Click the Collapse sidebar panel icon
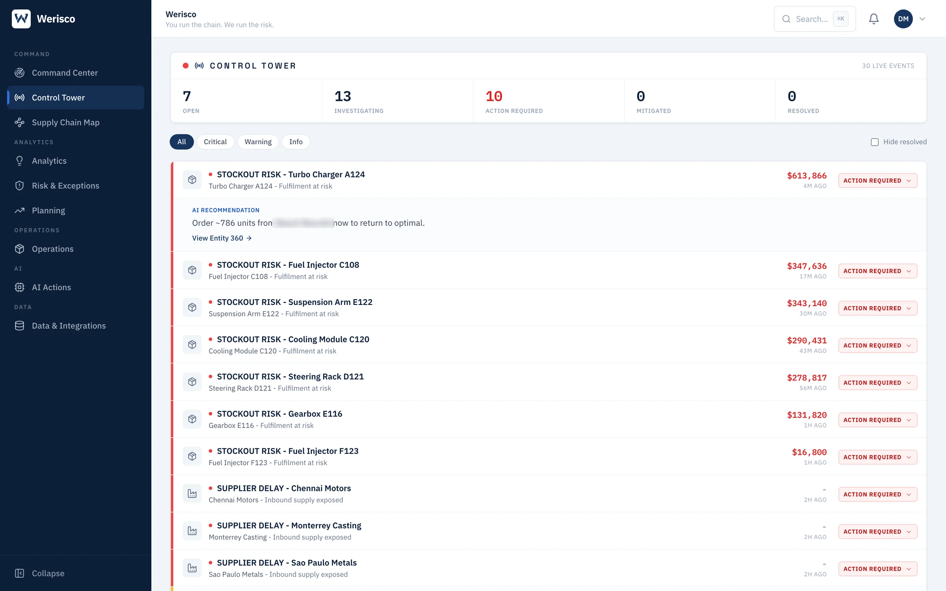 pos(19,573)
